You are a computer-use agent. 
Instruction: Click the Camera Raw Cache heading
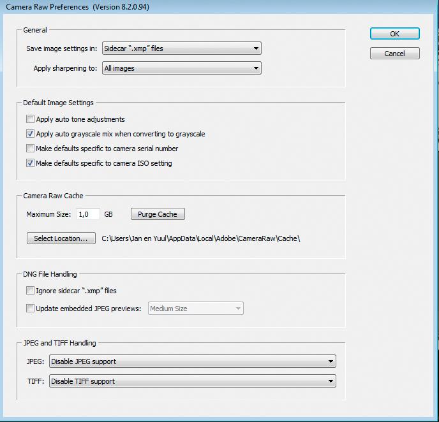tap(53, 196)
